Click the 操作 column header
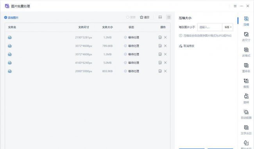254x149 pixels. click(x=163, y=27)
